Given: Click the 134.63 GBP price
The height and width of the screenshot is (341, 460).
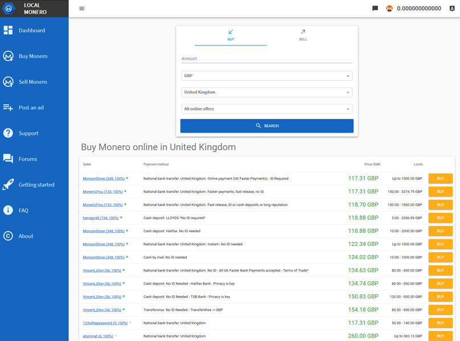Looking at the screenshot, I should tap(363, 270).
